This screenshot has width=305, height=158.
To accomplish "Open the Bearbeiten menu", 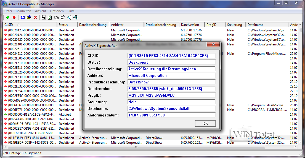I will coord(23,11).
